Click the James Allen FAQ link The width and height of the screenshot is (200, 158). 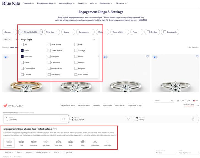pyautogui.click(x=140, y=105)
